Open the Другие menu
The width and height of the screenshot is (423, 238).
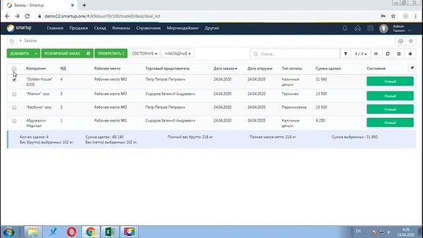pos(211,28)
